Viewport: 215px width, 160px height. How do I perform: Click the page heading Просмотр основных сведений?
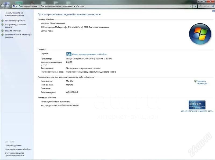(x=69, y=14)
